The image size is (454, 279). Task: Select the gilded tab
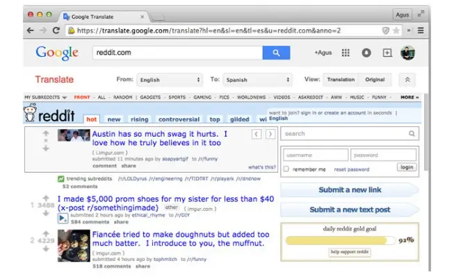point(239,119)
